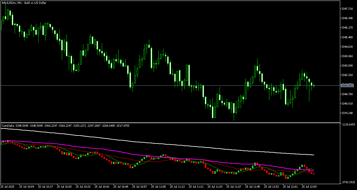Image resolution: width=357 pixels, height=190 pixels.
Task: Click the 25 Jul 10:09 time label
Action: (x=27, y=187)
